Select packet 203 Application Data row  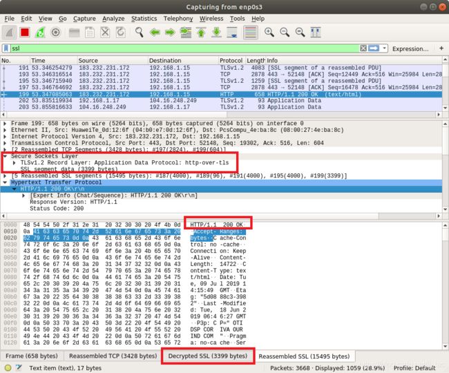coord(221,107)
